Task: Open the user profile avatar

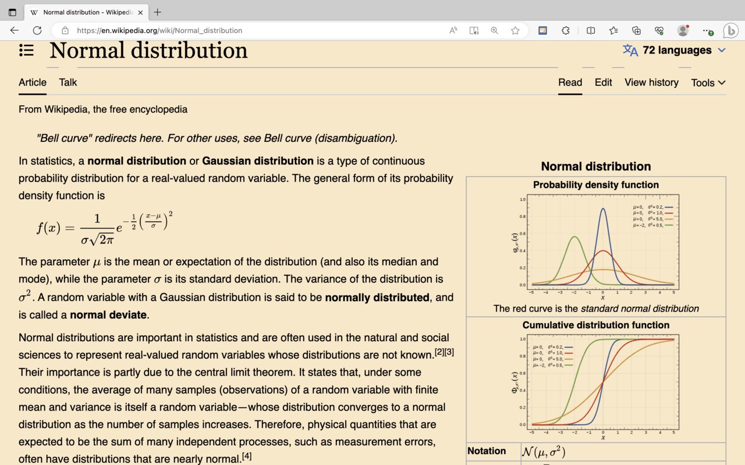Action: (x=683, y=30)
